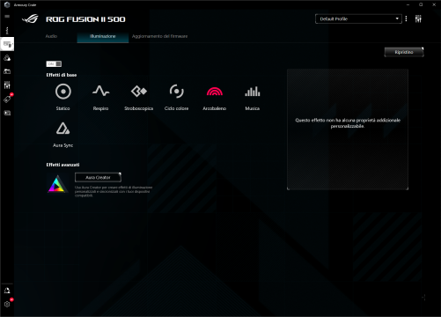Click the Aura Creator description text
441x317 pixels.
[114, 191]
